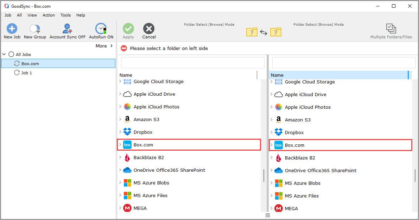
Task: Select right pane MEGA icon
Action: point(278,208)
